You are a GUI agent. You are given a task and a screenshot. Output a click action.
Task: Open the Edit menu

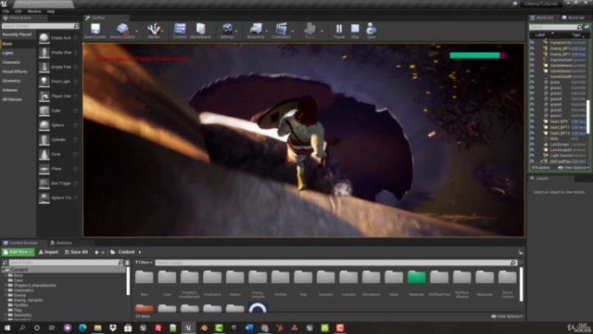[x=19, y=11]
